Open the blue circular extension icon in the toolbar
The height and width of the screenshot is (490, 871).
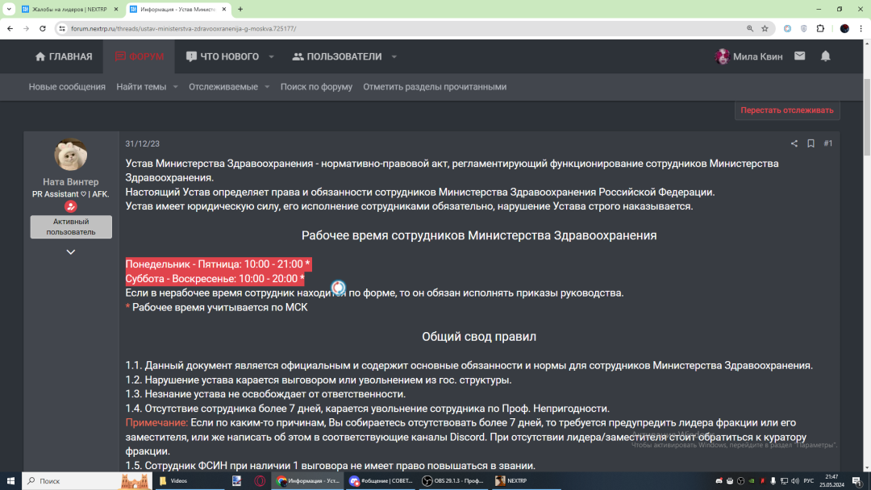pos(787,28)
